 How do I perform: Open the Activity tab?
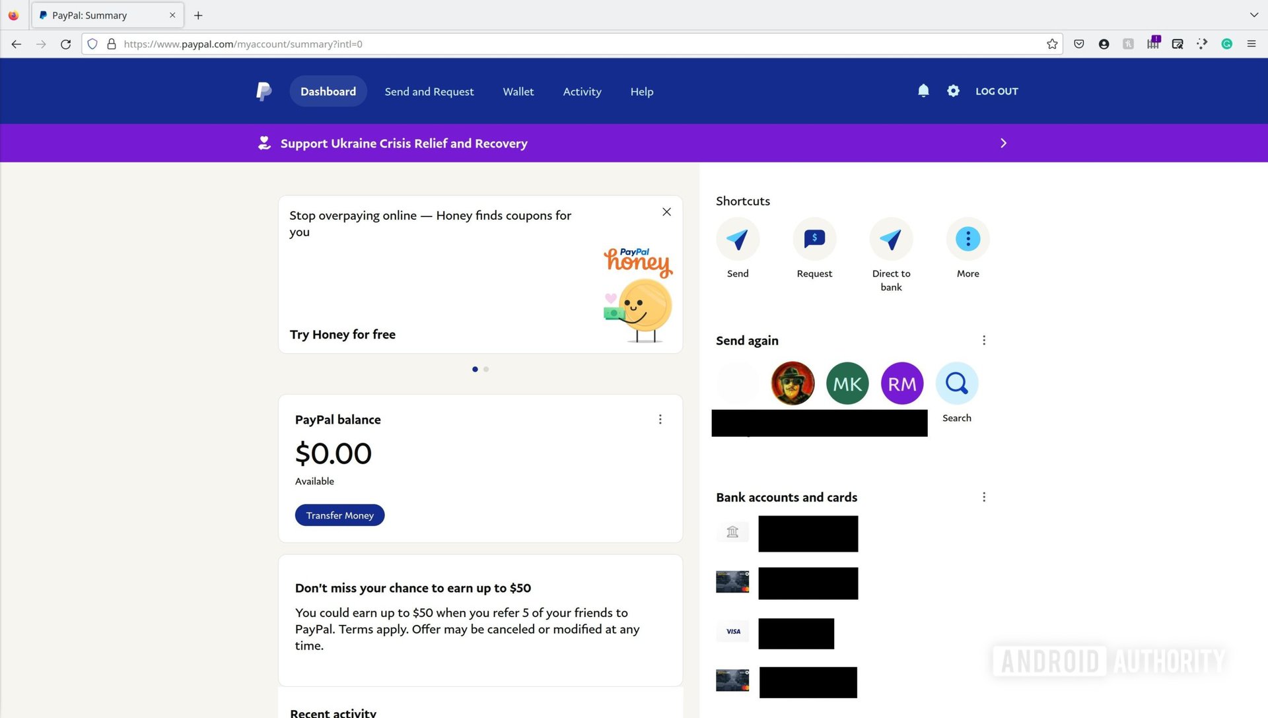pos(582,91)
